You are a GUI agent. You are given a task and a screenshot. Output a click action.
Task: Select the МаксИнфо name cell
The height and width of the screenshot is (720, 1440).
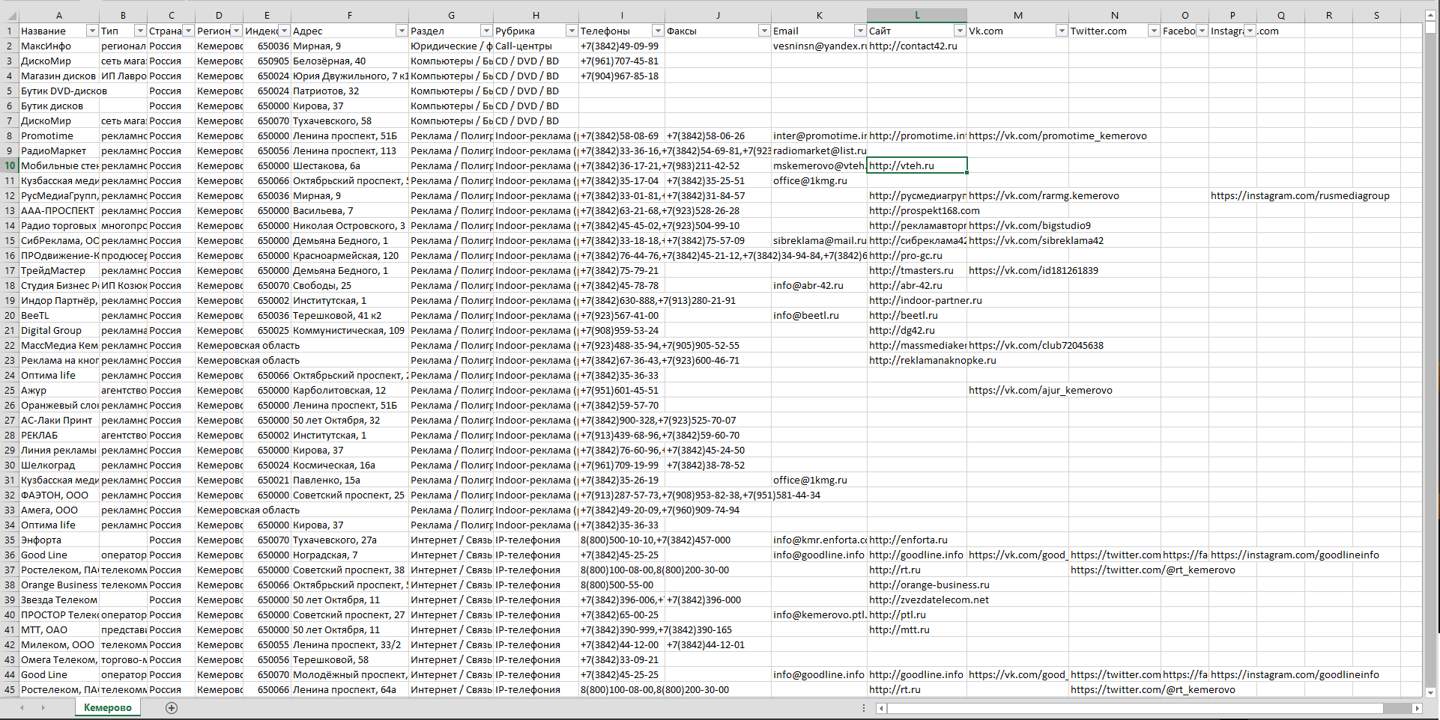(59, 46)
